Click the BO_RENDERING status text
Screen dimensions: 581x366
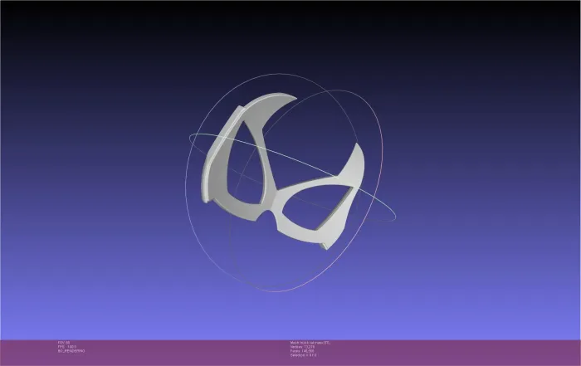(x=71, y=351)
